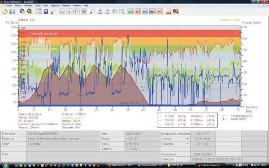This screenshot has width=269, height=168.
Task: Click the empty Note text field
Action: point(93,157)
